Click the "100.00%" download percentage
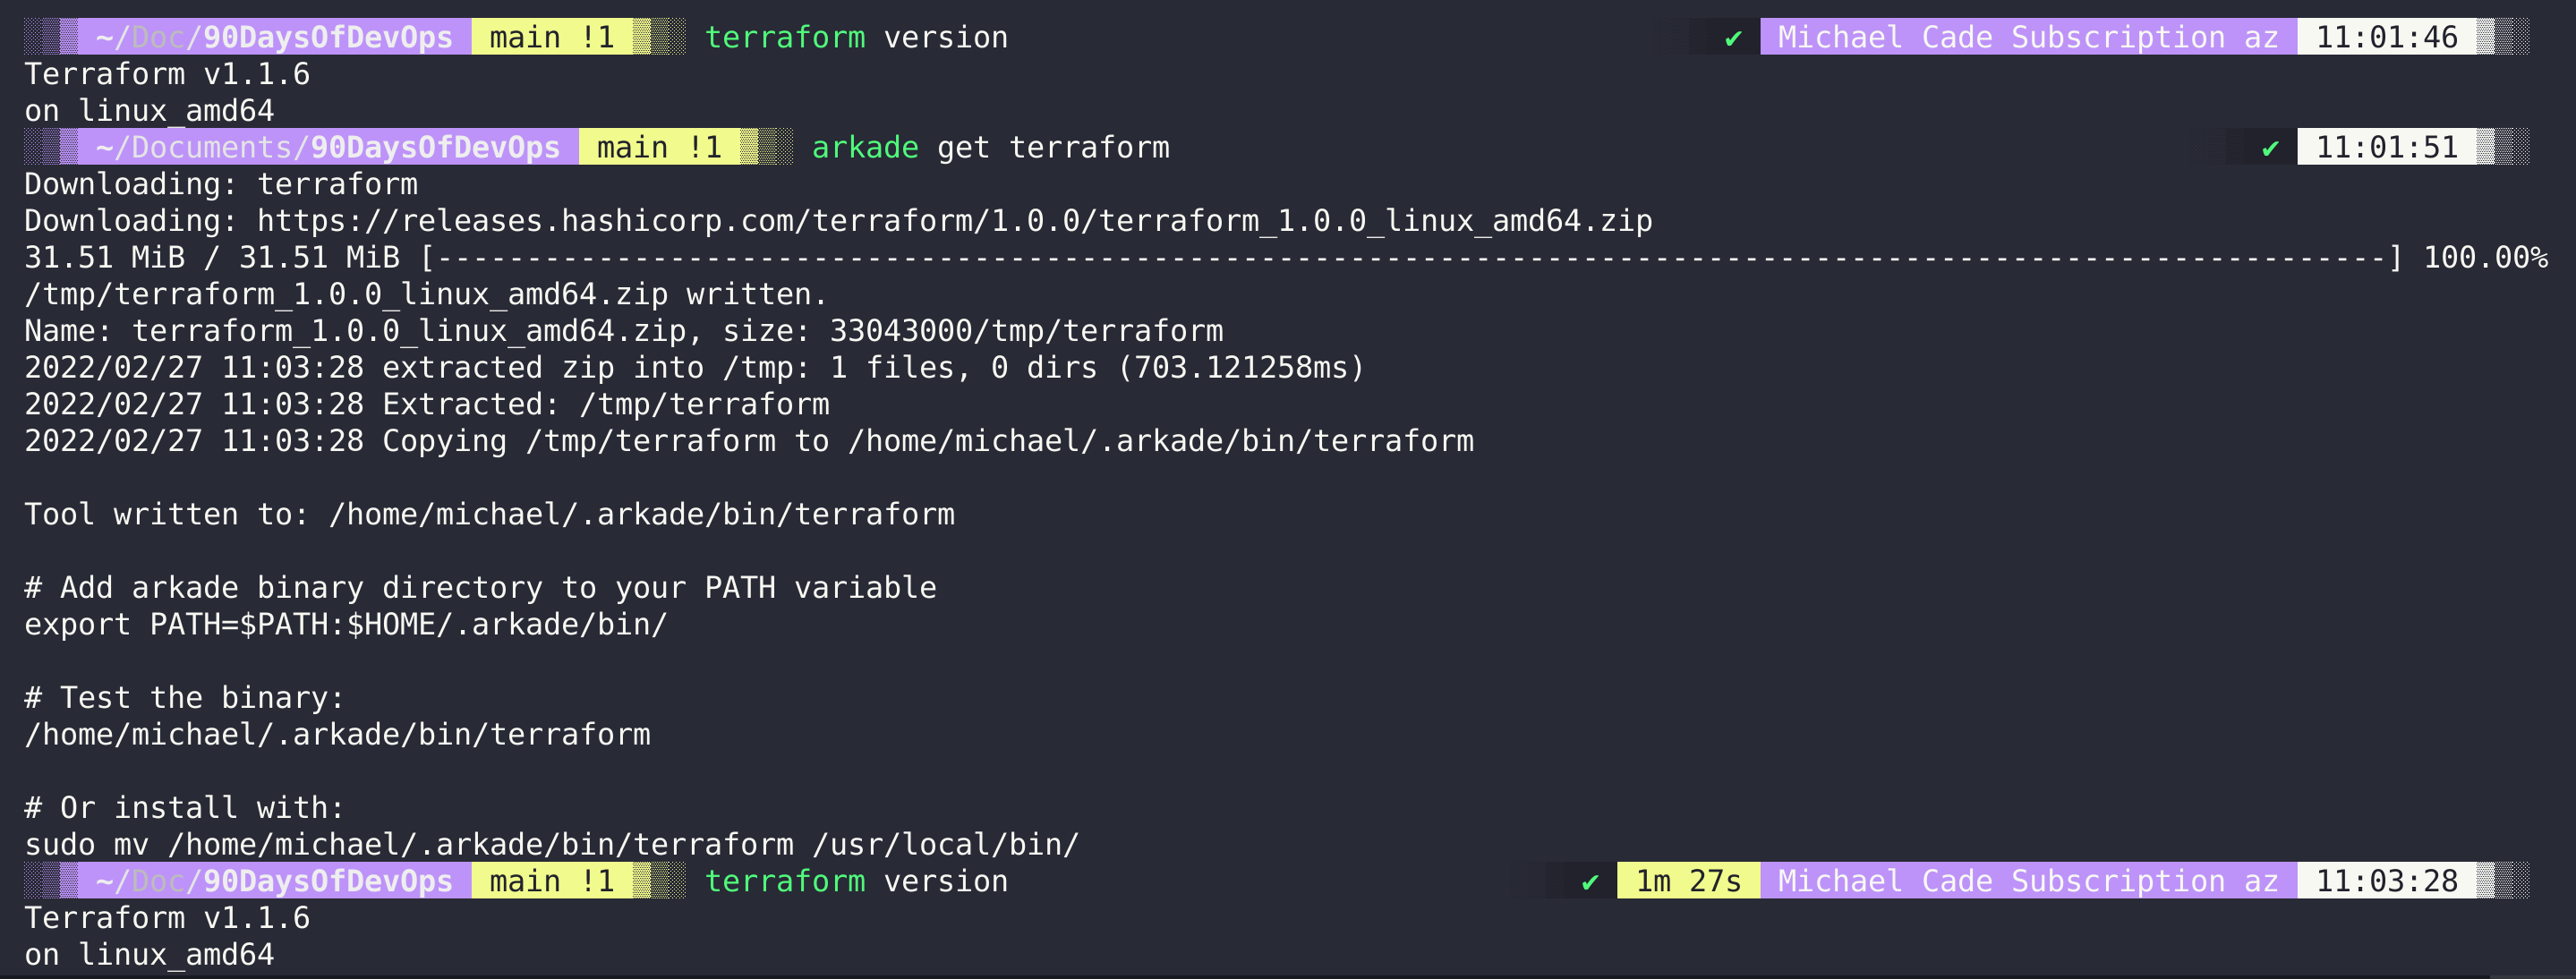The image size is (2576, 979). (x=2484, y=258)
